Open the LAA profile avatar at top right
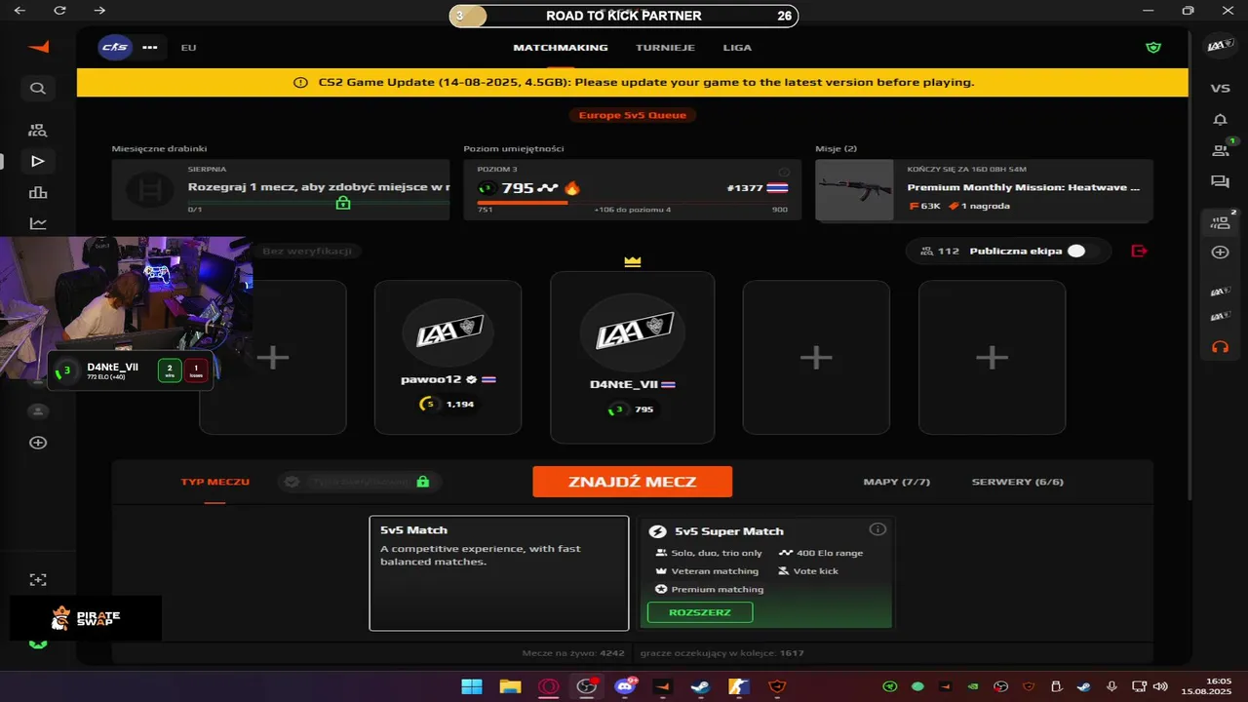This screenshot has width=1248, height=702. pos(1220,46)
